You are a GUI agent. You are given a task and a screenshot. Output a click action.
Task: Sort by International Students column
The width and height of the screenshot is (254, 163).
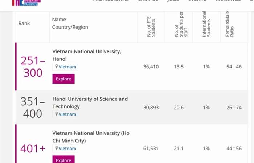(x=206, y=24)
